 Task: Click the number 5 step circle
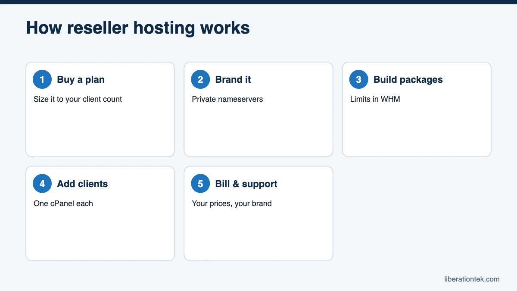(x=200, y=184)
